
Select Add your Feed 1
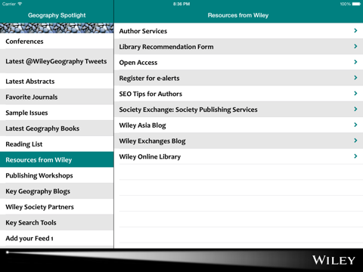[57, 238]
